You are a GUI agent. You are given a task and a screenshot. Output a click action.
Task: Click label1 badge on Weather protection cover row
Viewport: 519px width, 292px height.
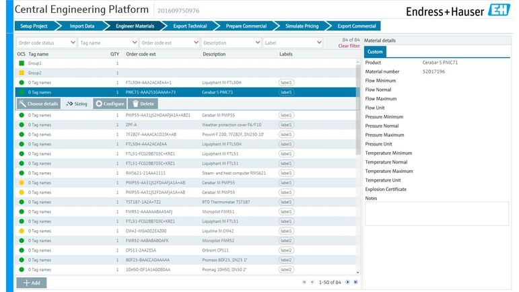tap(286, 124)
